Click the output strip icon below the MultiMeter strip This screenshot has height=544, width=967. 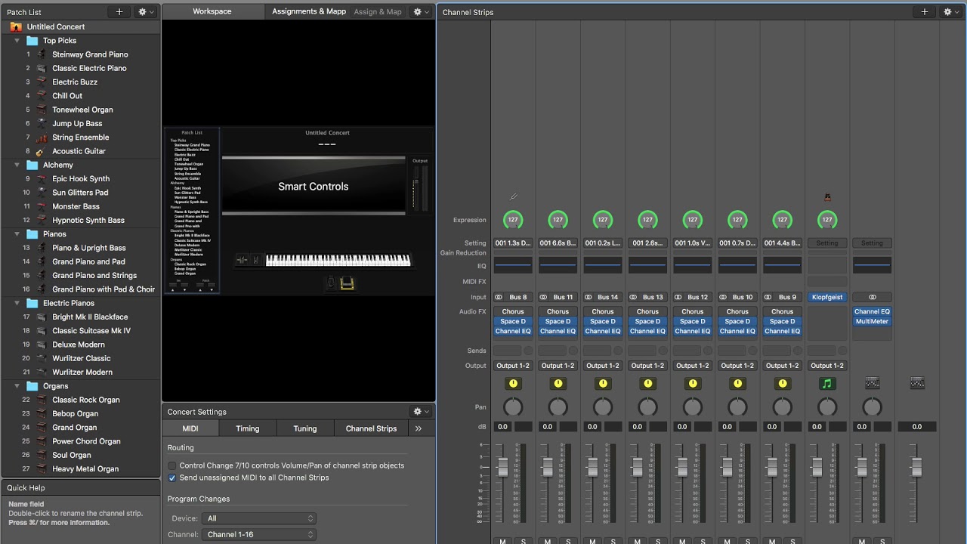tap(873, 384)
